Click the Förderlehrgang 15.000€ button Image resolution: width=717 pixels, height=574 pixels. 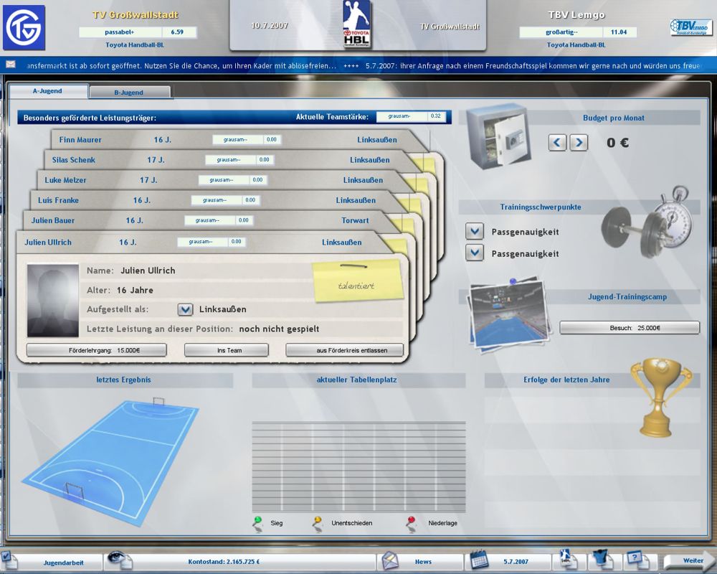[96, 350]
